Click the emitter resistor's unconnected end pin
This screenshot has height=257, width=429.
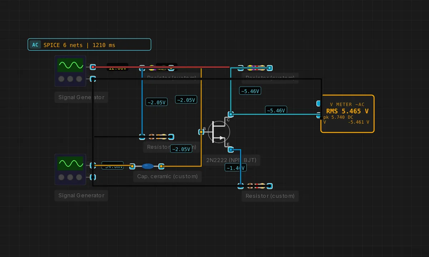(270, 186)
